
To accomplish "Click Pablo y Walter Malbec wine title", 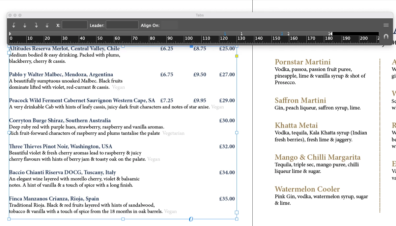I will point(61,74).
